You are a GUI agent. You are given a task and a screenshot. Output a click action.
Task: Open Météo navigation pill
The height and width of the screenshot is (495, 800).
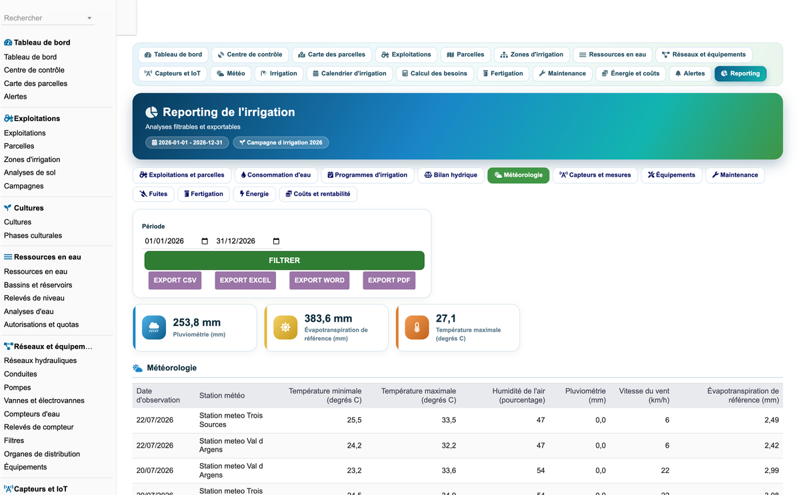click(x=231, y=73)
